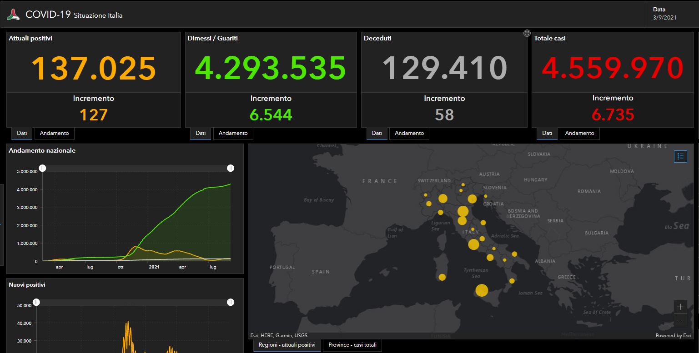The width and height of the screenshot is (699, 353).
Task: Select the Tuscany bubble on the map
Action: (x=462, y=221)
